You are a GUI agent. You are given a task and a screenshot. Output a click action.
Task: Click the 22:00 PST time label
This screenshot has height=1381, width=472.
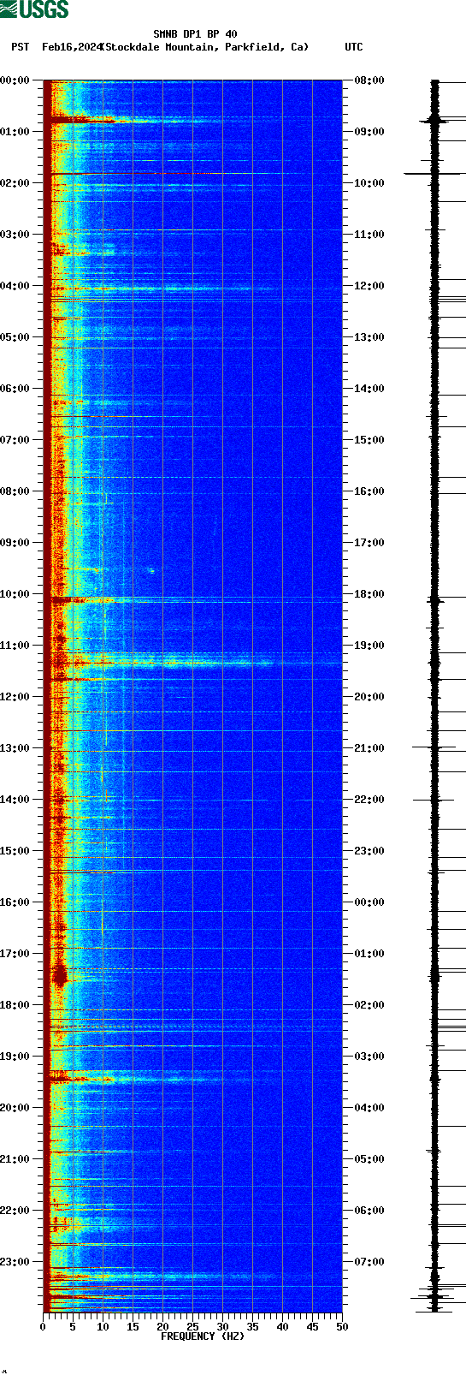pyautogui.click(x=15, y=1211)
